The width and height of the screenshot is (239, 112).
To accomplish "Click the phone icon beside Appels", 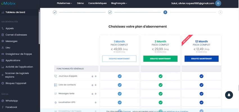I will coord(3,29).
